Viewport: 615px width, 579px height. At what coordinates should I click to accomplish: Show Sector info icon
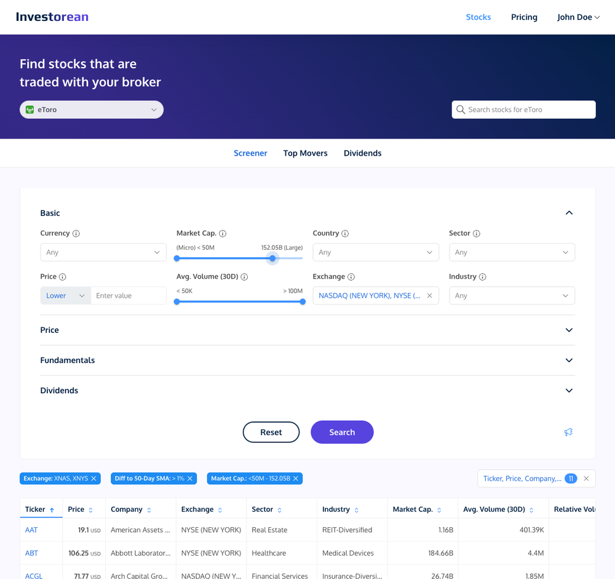pos(476,234)
